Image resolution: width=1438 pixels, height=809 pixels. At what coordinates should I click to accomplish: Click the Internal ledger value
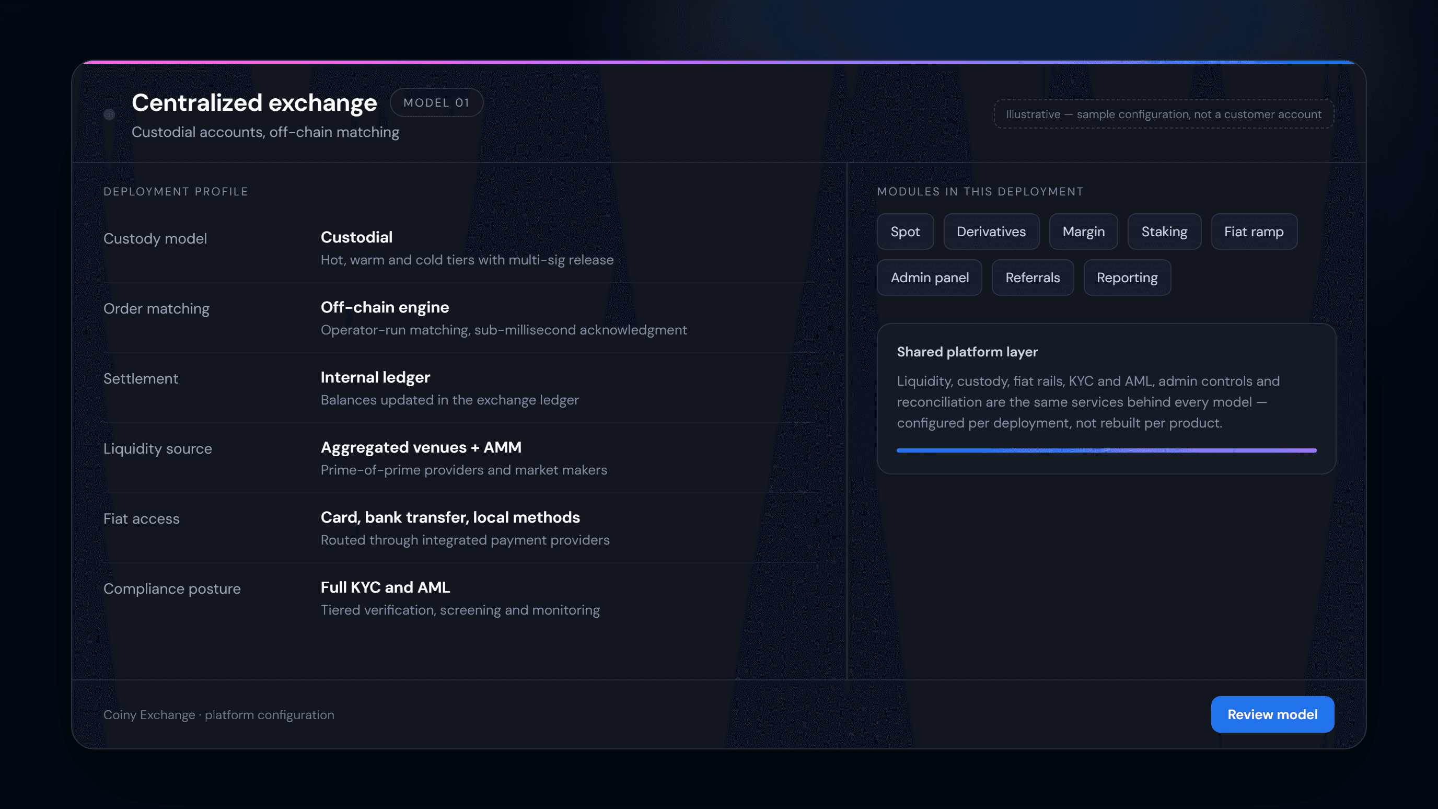[x=375, y=377]
